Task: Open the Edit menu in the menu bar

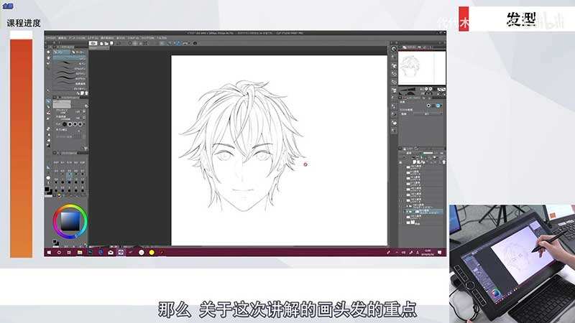Action: point(61,37)
